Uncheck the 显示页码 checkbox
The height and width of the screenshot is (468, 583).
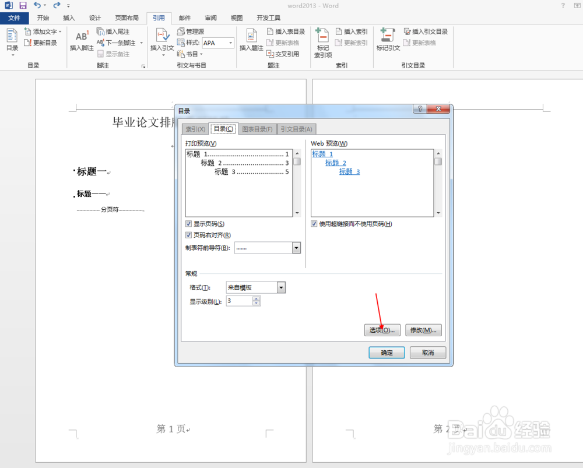coord(188,224)
